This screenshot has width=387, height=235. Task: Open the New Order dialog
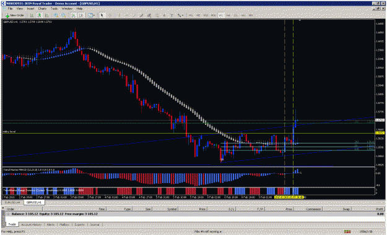pyautogui.click(x=15, y=15)
